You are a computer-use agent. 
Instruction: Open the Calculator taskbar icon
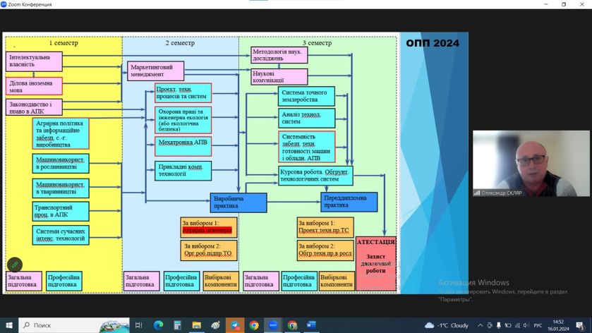pos(177,325)
